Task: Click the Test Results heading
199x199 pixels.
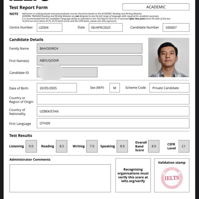Action: pos(21,136)
